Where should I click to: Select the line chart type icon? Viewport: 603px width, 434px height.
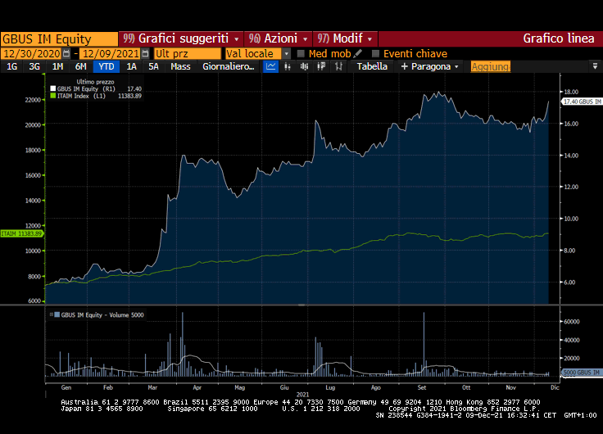click(271, 67)
